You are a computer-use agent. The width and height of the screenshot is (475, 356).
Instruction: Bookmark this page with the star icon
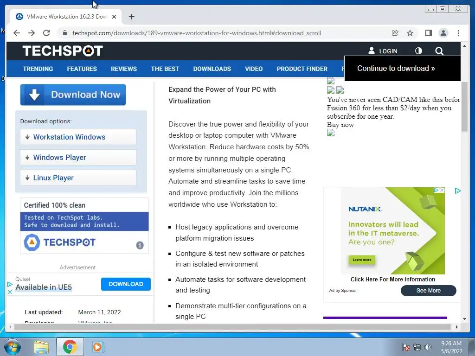click(410, 33)
